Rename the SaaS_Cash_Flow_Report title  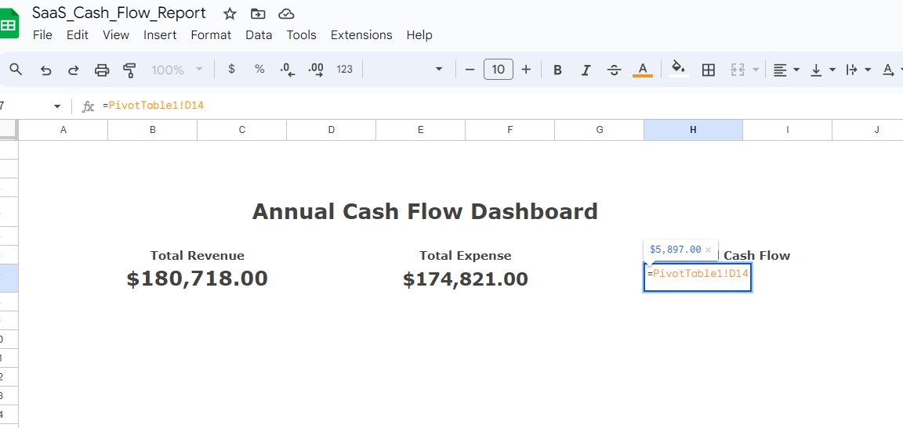118,13
